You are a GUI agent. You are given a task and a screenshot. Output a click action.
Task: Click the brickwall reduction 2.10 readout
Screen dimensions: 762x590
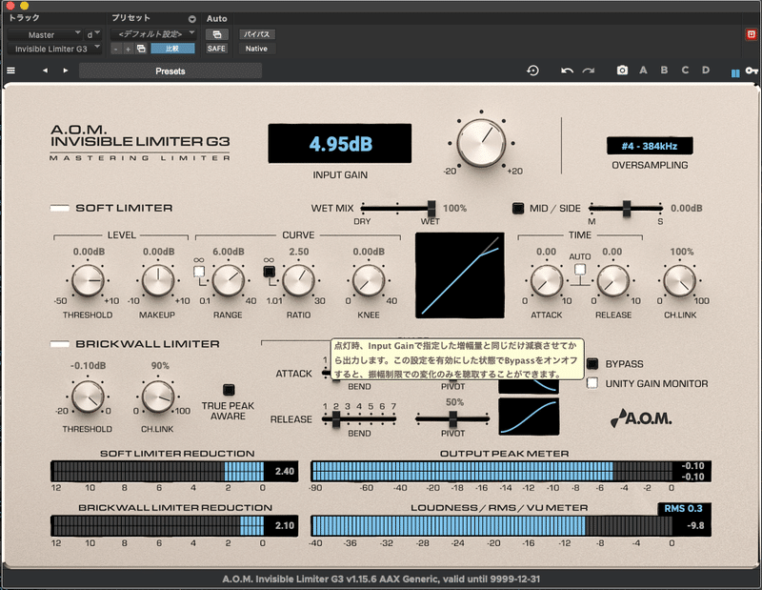click(x=284, y=525)
